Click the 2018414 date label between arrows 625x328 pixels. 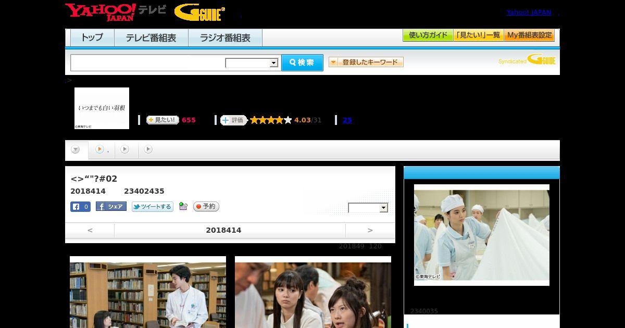pyautogui.click(x=223, y=230)
